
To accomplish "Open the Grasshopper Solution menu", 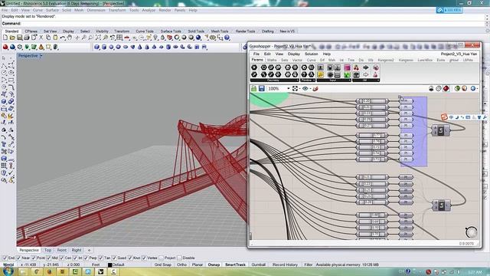I will (312, 54).
